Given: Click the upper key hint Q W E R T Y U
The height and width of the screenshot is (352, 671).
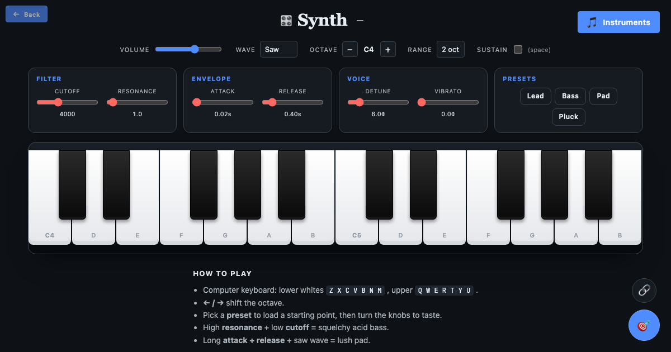Looking at the screenshot, I should coord(445,291).
